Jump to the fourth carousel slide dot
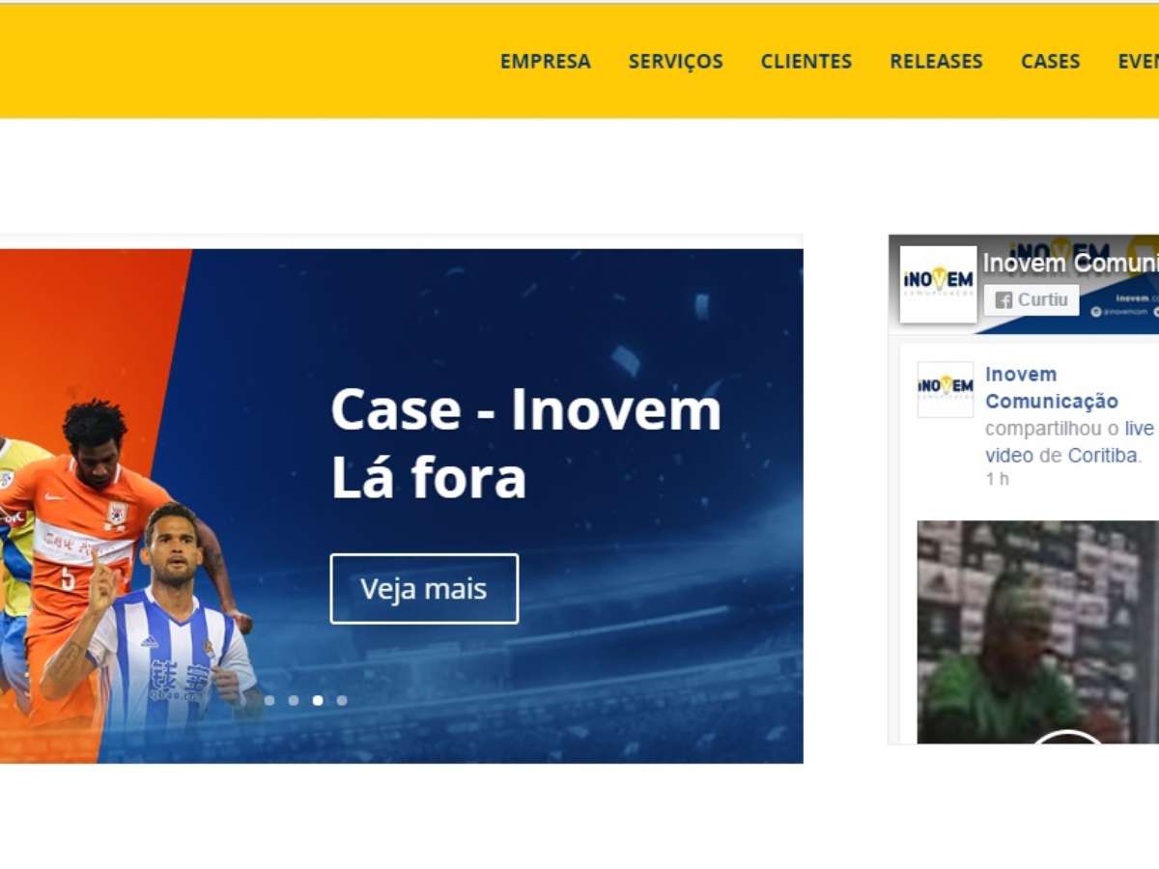Viewport: 1159px width, 869px height. tap(342, 700)
